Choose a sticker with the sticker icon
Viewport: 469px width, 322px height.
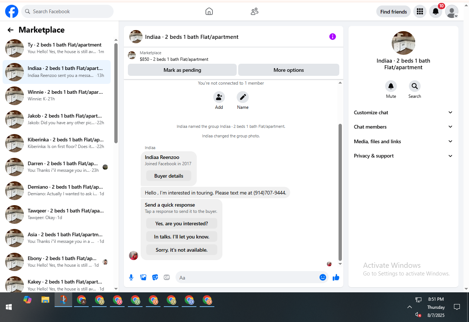click(155, 277)
